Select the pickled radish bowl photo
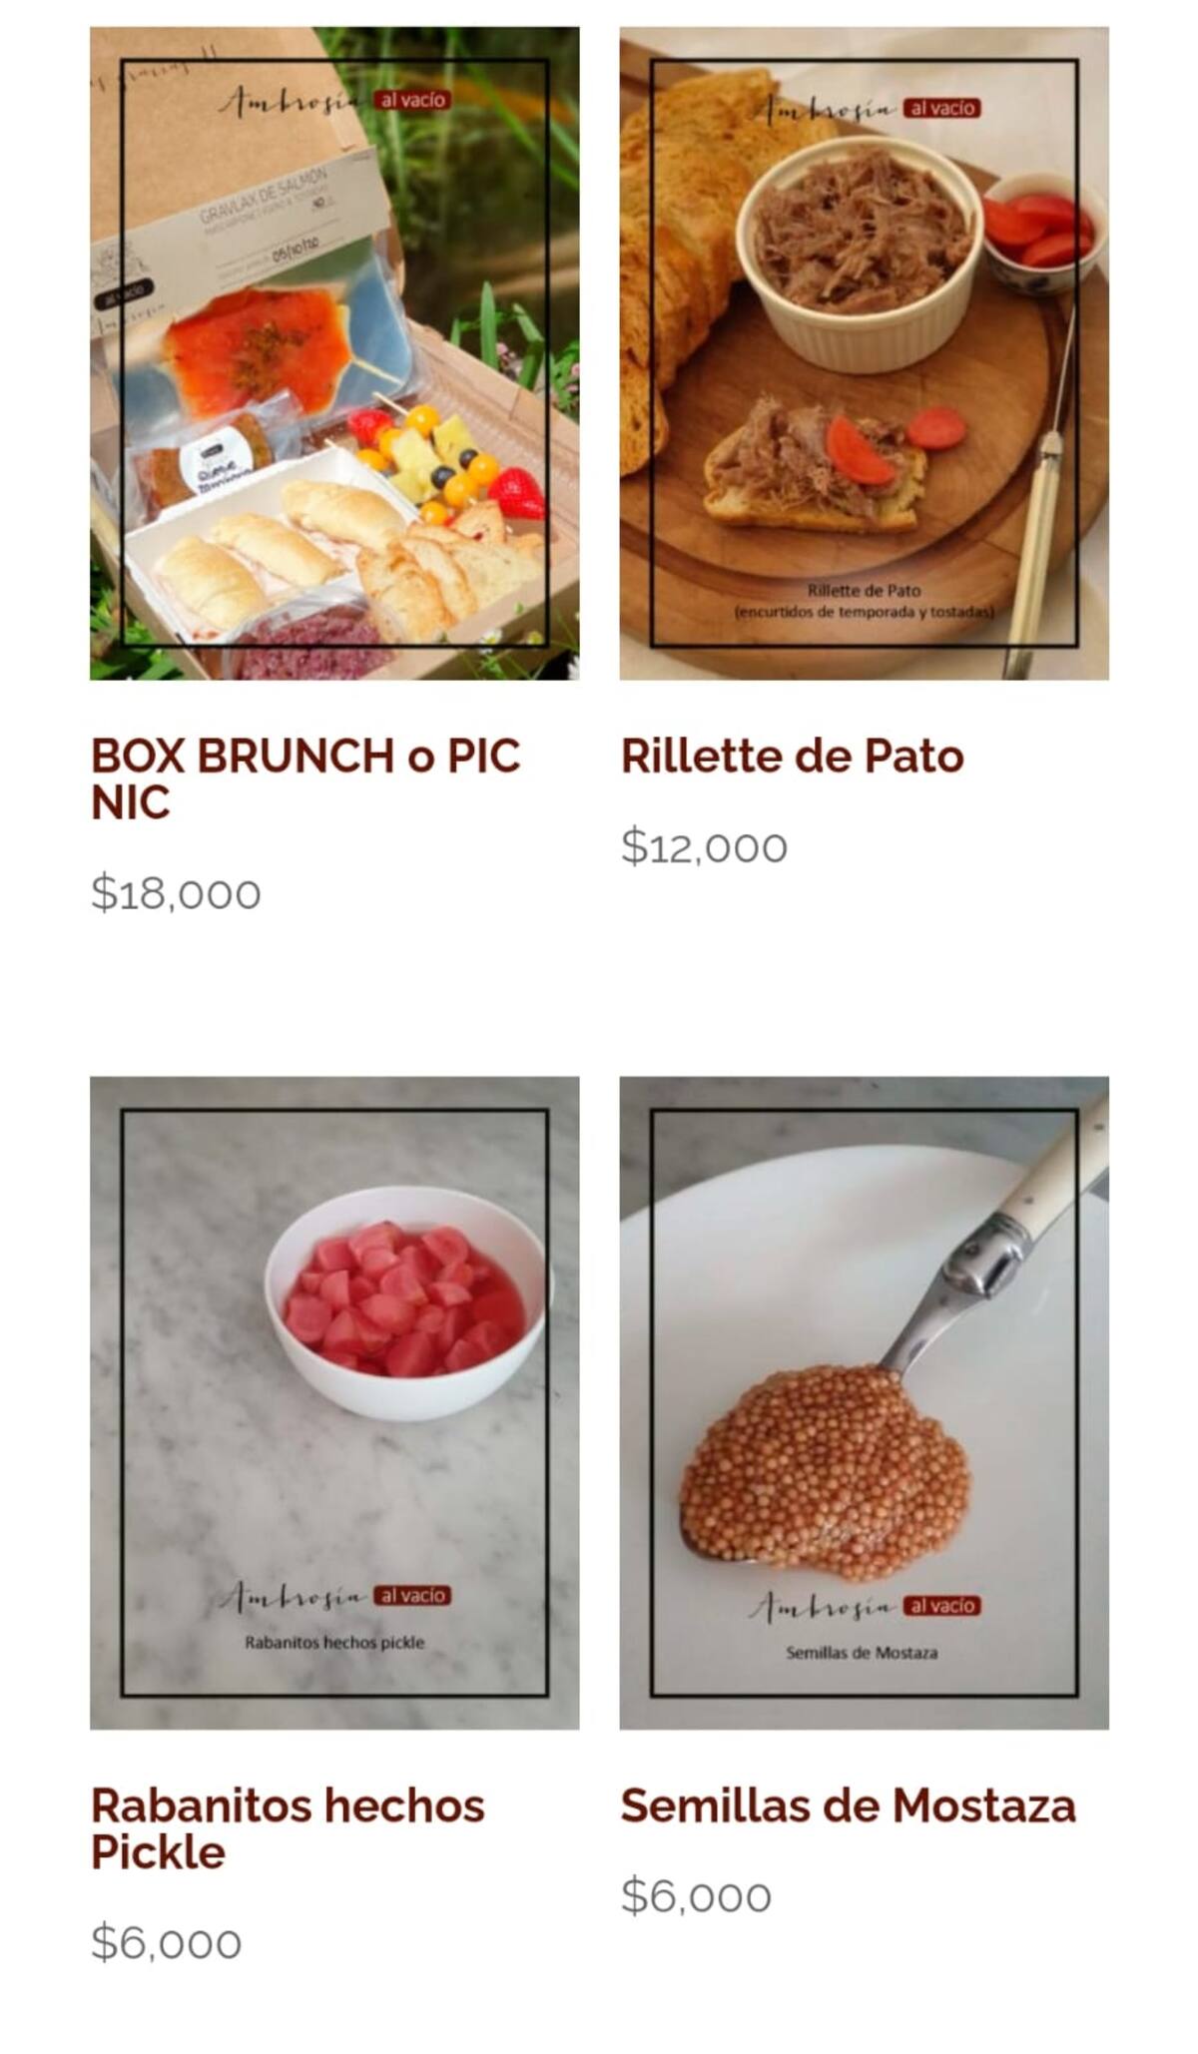Viewport: 1198px width, 2054px height. tap(334, 1402)
